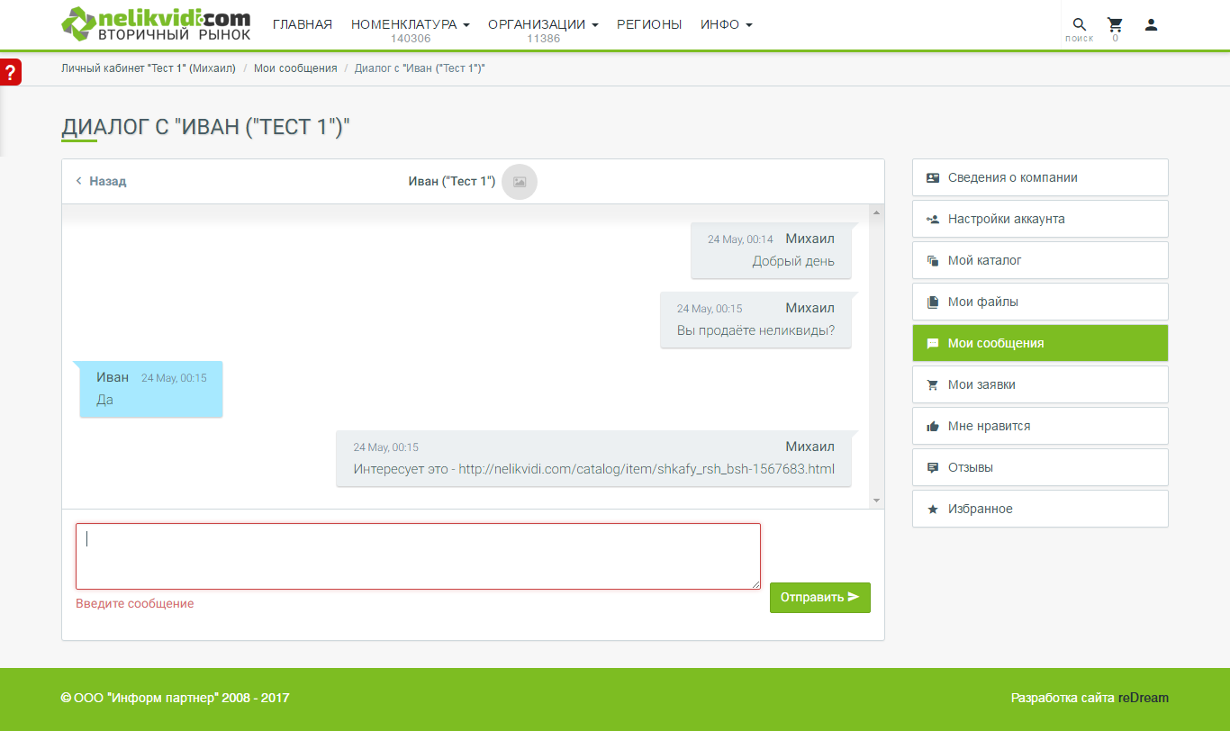Open Мои заявки sidebar item
The image size is (1230, 731).
[1040, 384]
